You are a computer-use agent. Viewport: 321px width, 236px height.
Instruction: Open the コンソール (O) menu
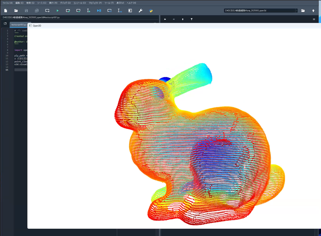pyautogui.click(x=80, y=3)
